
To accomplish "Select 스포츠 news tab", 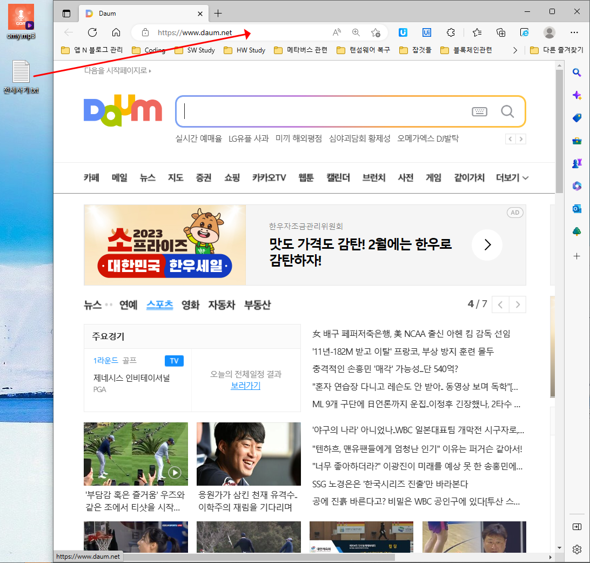I will click(x=159, y=304).
